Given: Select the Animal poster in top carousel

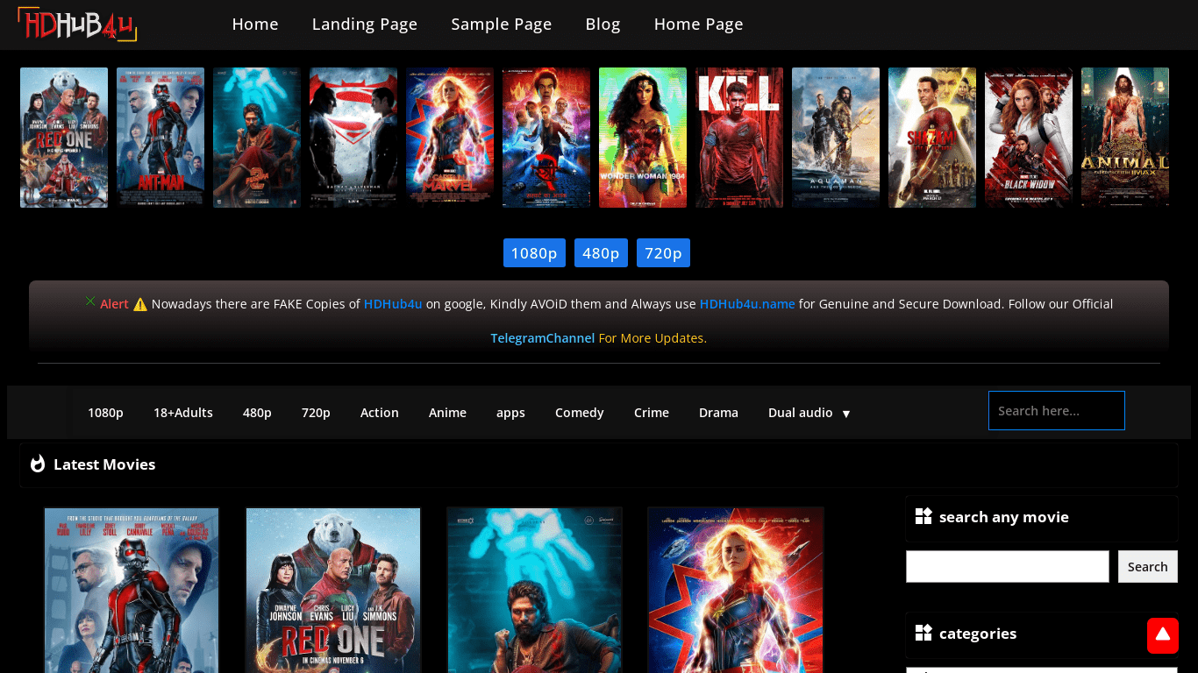Looking at the screenshot, I should [1125, 138].
